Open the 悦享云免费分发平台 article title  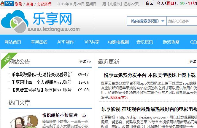(150, 75)
